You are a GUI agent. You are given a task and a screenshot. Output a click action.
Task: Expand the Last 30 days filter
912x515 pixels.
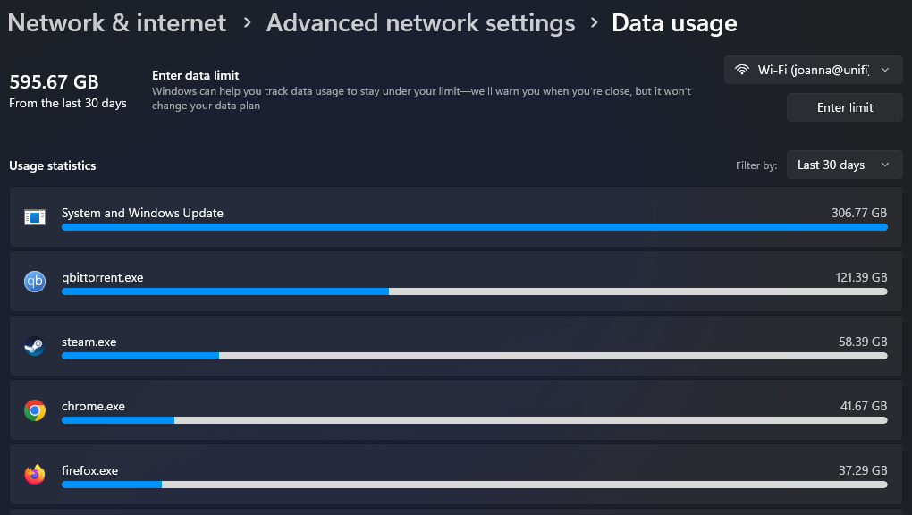[x=845, y=165]
